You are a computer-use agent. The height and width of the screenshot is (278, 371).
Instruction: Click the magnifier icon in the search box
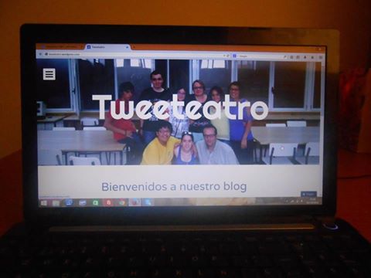point(285,57)
